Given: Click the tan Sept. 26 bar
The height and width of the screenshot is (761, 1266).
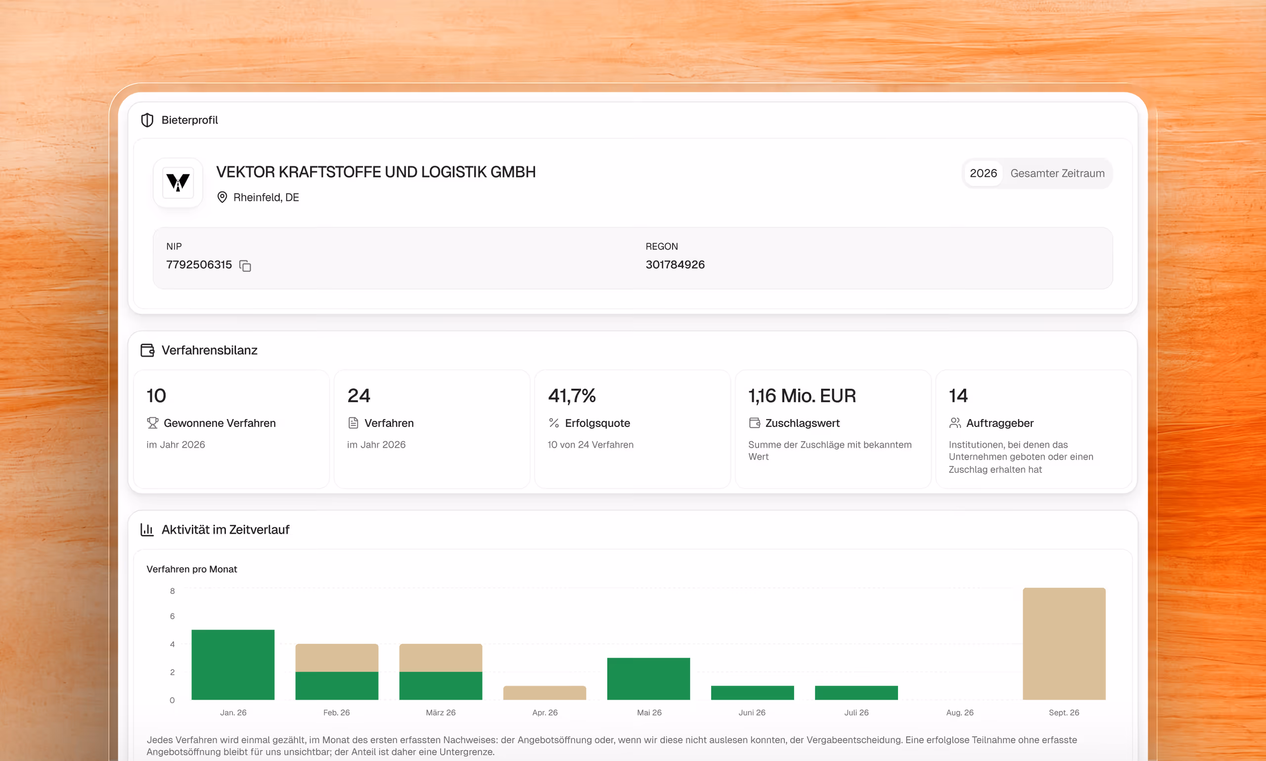Looking at the screenshot, I should point(1064,644).
